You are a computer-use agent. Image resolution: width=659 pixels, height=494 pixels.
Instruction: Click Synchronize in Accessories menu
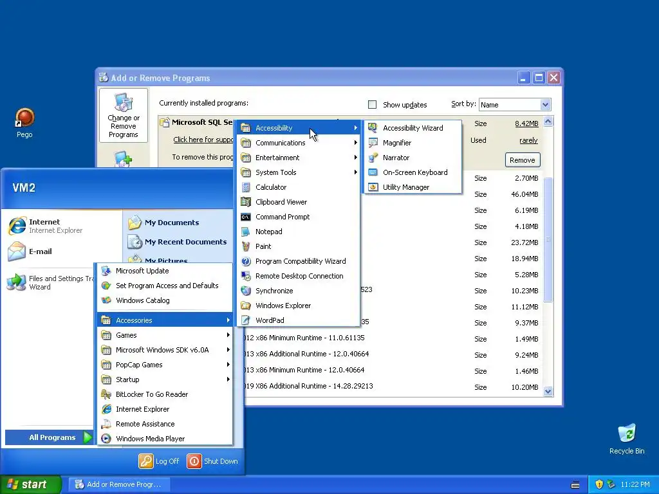tap(298, 291)
